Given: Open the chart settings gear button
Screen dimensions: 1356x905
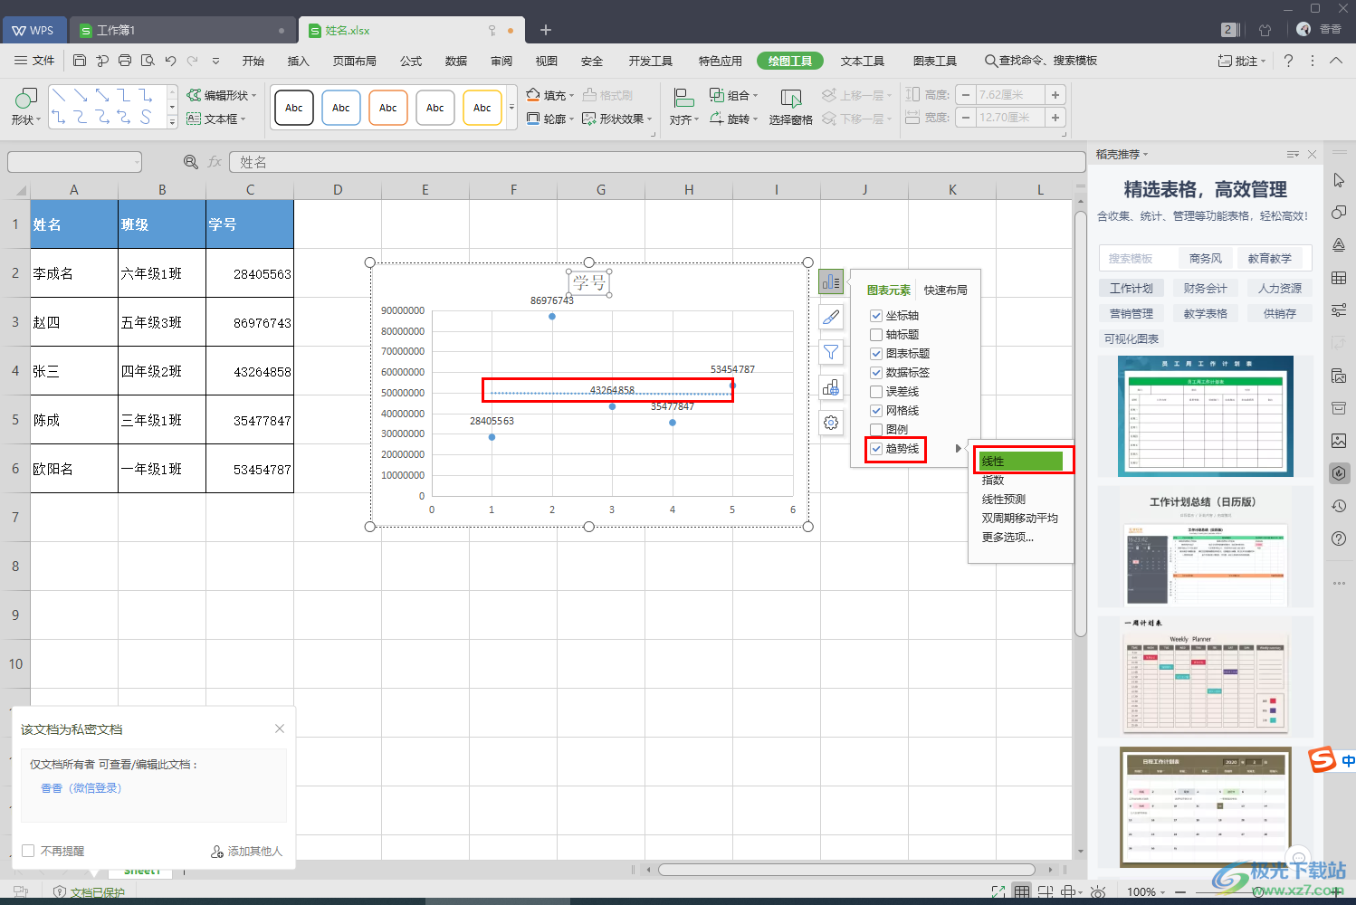Looking at the screenshot, I should pyautogui.click(x=831, y=423).
